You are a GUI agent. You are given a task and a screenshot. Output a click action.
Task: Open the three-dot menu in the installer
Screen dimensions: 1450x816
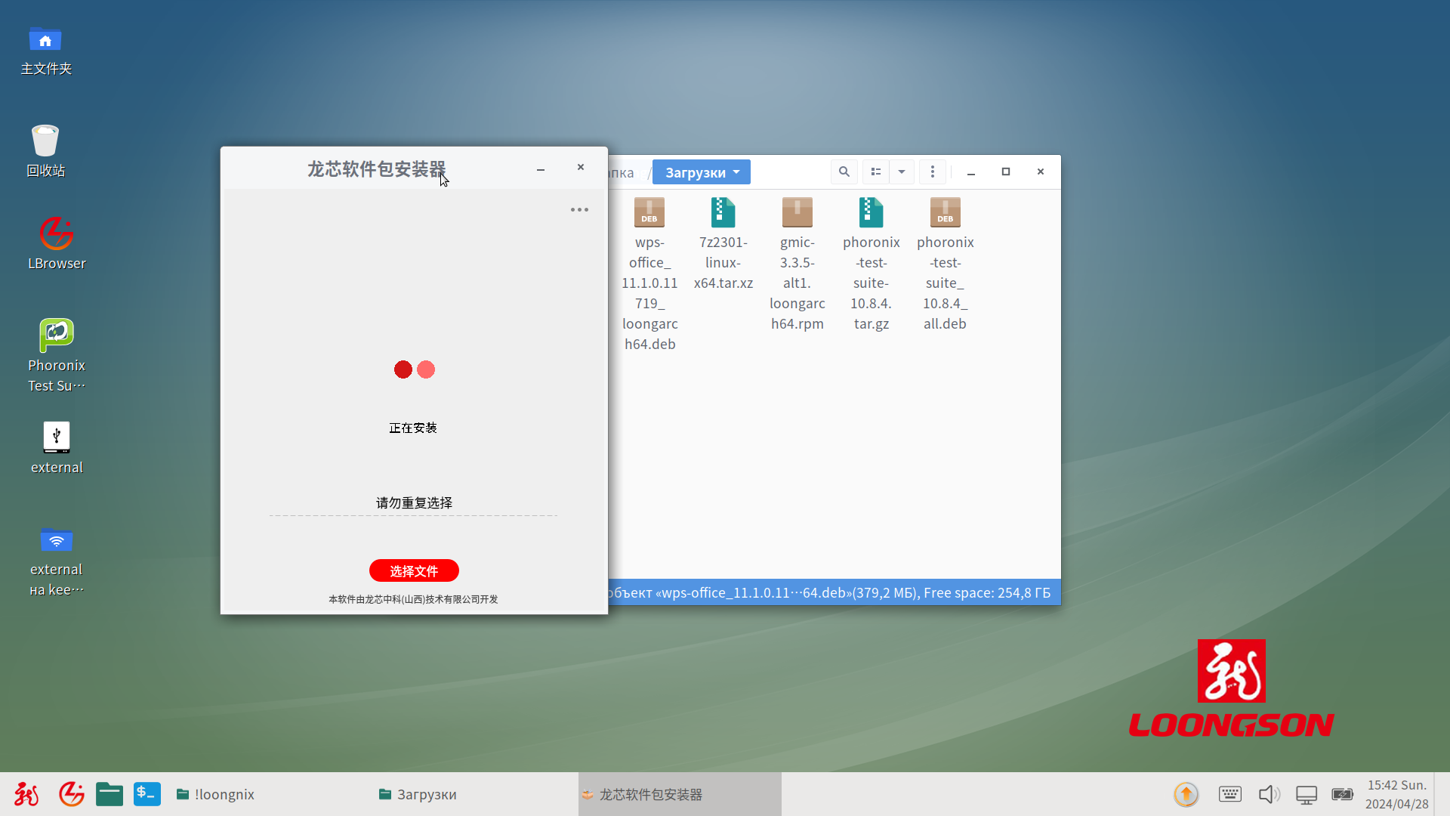pos(579,210)
